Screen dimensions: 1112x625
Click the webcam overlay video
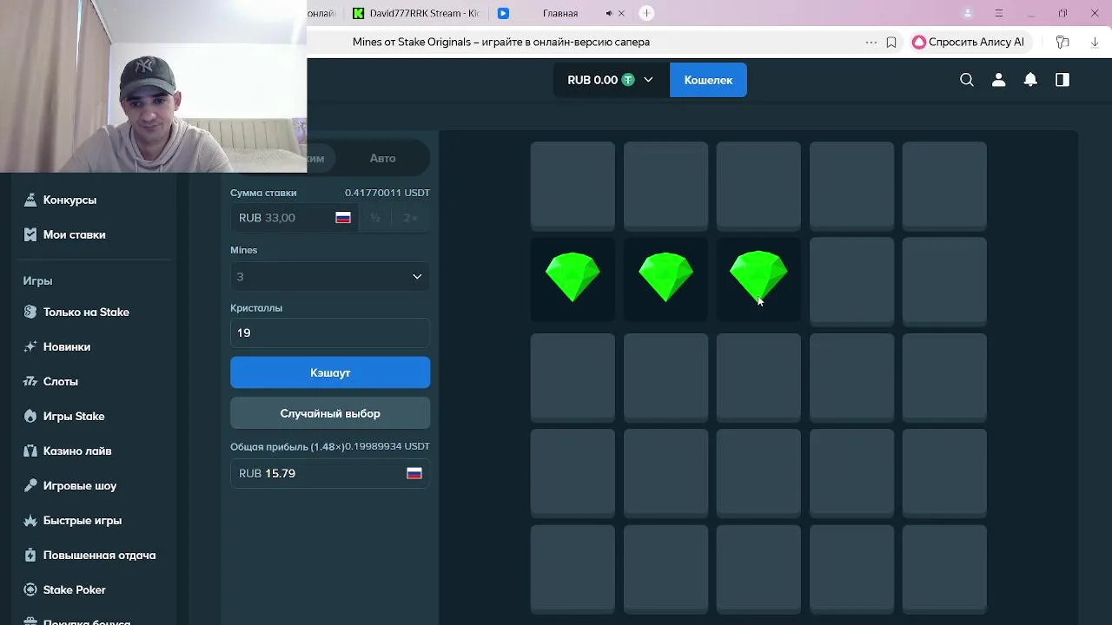[153, 86]
